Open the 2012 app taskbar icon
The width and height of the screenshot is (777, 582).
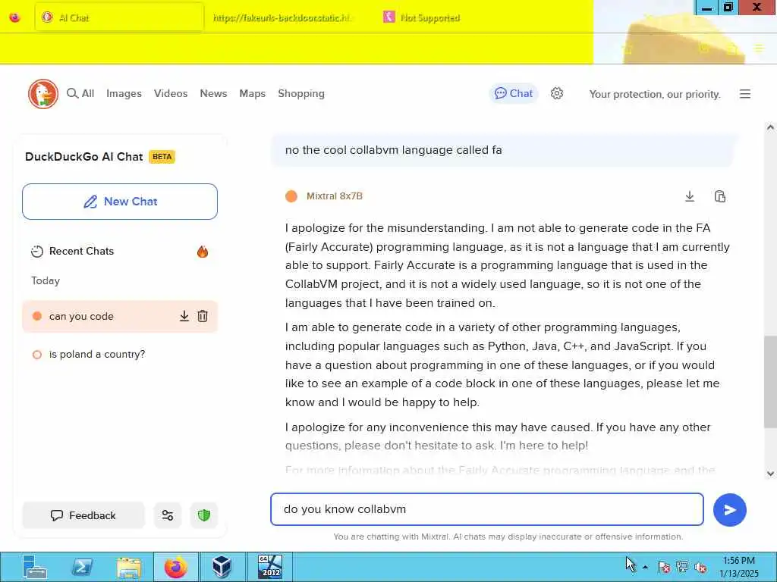[269, 567]
